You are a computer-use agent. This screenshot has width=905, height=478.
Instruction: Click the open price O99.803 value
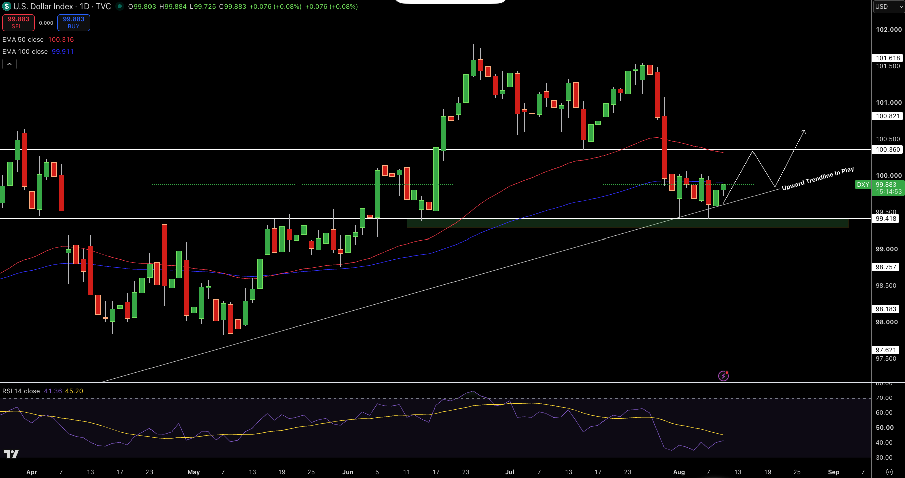[142, 7]
